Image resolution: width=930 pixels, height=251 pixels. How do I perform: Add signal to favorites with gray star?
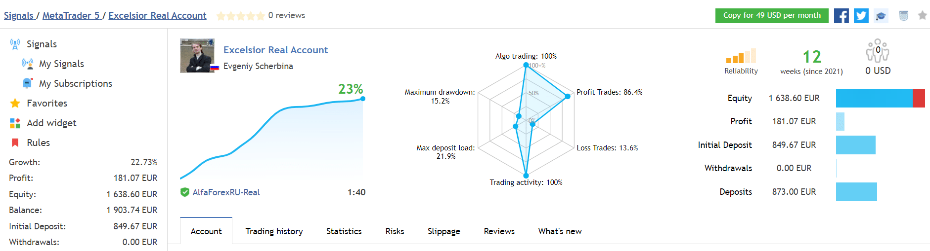tap(922, 16)
